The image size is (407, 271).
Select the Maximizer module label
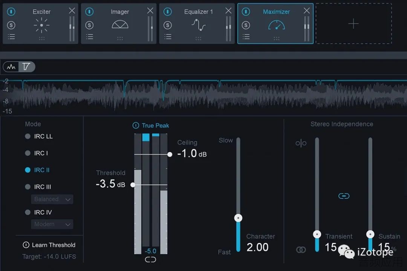click(x=277, y=12)
